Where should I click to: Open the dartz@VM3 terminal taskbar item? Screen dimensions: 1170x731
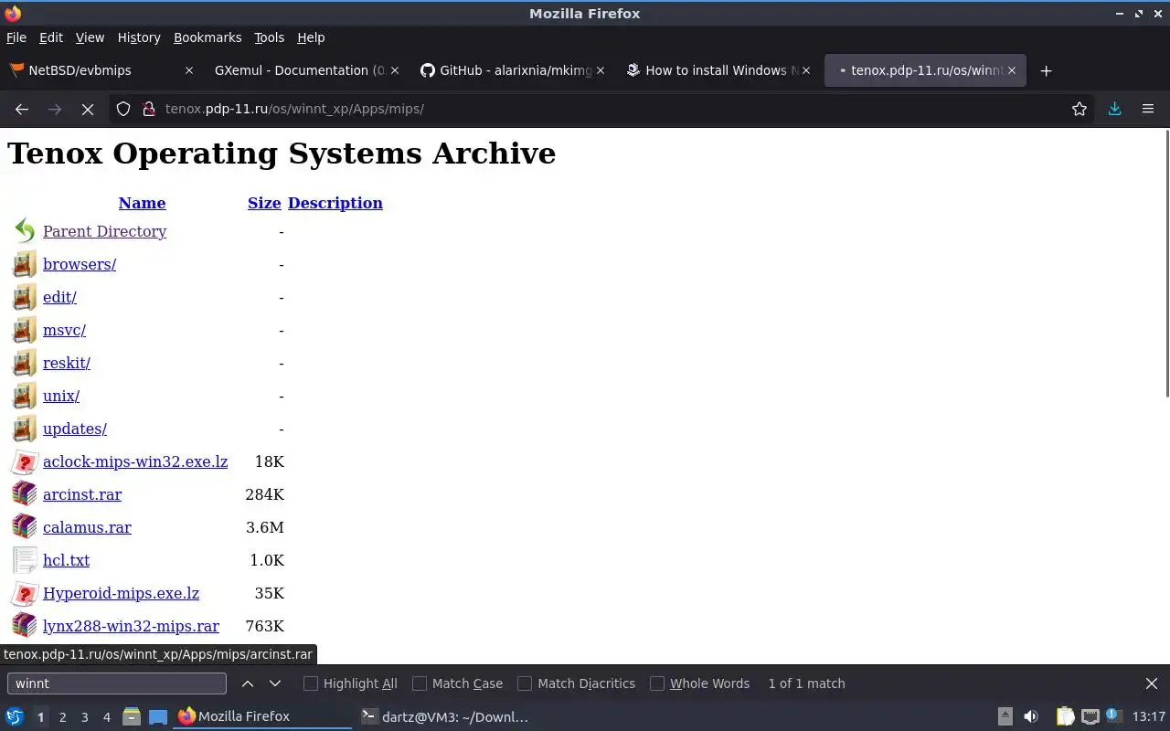click(x=444, y=716)
